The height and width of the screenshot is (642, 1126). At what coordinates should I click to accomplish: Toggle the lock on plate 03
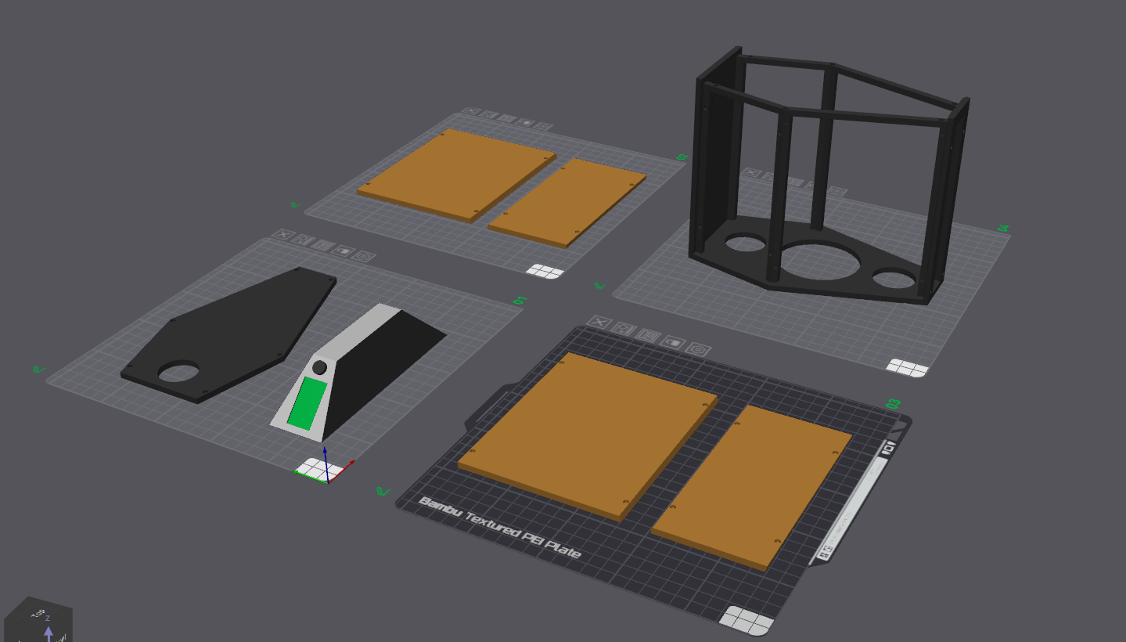coord(673,342)
